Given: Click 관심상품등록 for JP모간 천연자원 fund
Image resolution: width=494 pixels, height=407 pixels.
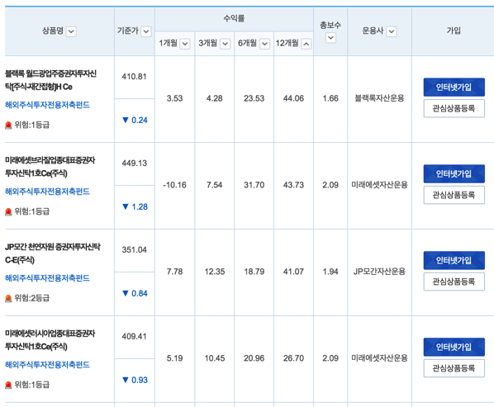Looking at the screenshot, I should click(x=454, y=282).
